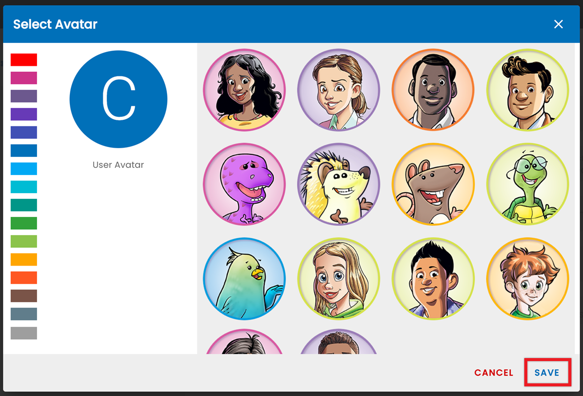Viewport: 583px width, 396px height.
Task: Click the CANCEL button
Action: [x=494, y=373]
